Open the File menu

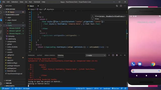click(x=4, y=2)
